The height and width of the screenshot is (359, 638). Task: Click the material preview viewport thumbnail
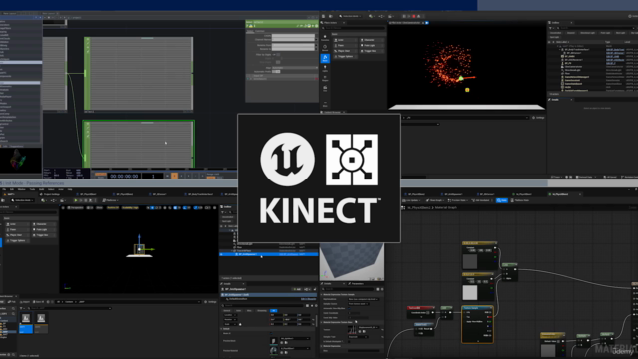tap(352, 261)
